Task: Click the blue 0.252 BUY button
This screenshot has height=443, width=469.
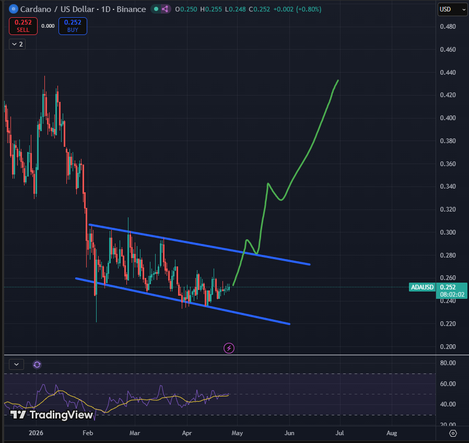Action: click(73, 26)
